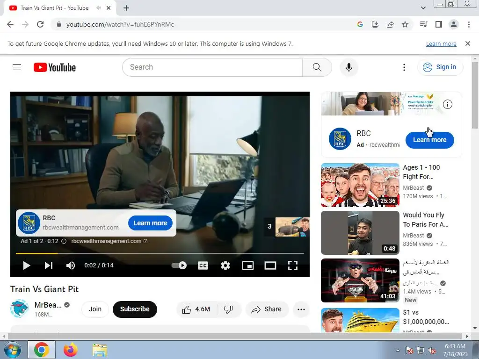Click the browser back arrow
The height and width of the screenshot is (359, 479).
(x=10, y=24)
